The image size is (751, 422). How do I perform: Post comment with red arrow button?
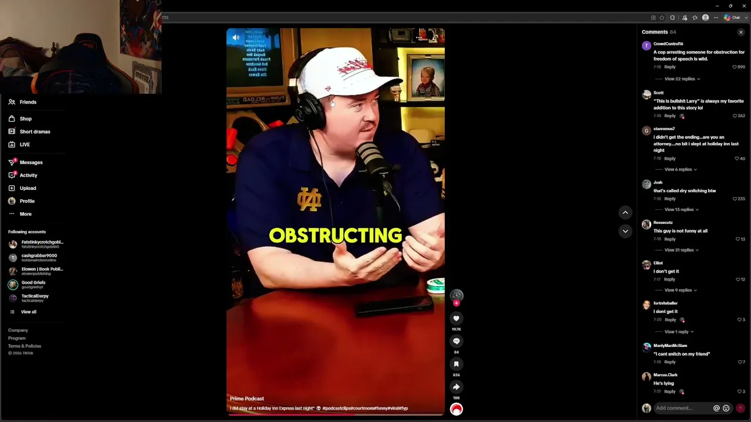[x=740, y=408]
